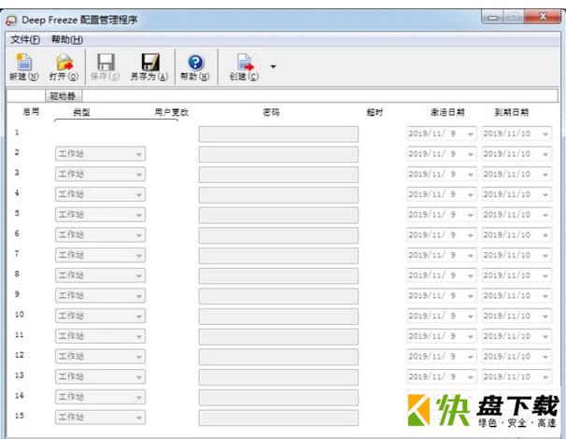Open the 帮助(H) menu
Image resolution: width=566 pixels, height=439 pixels.
click(x=67, y=39)
